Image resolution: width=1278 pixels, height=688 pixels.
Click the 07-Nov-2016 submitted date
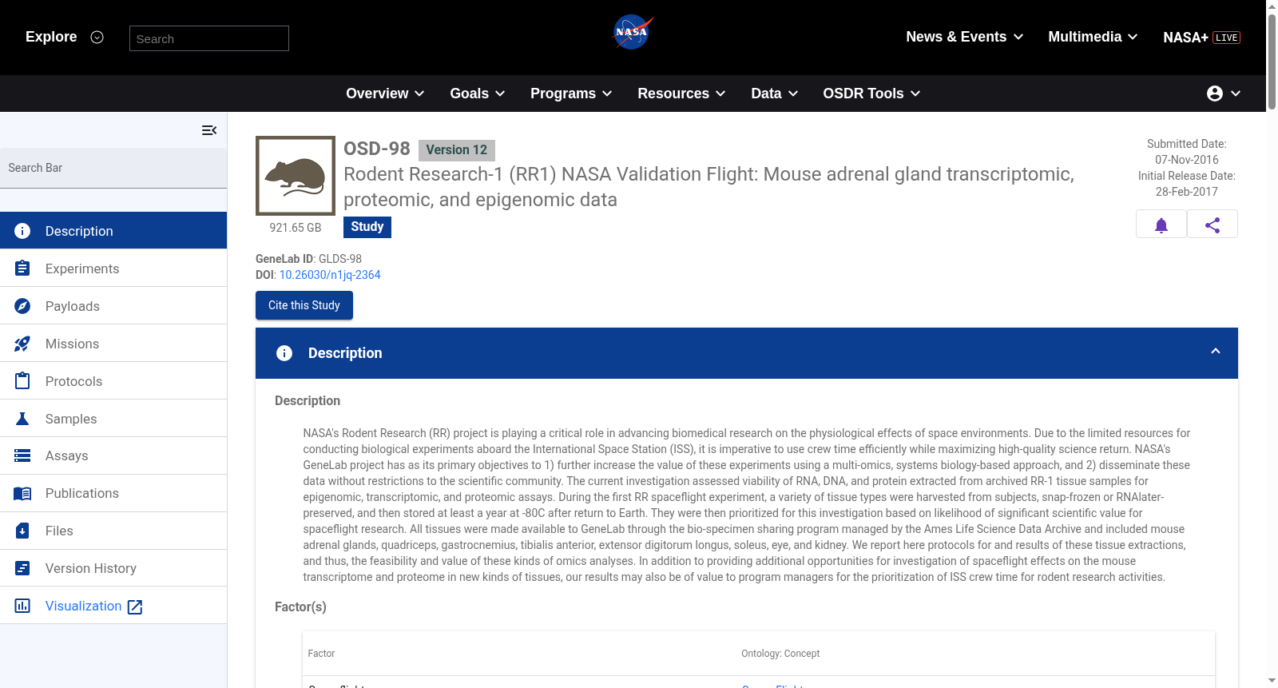pos(1187,160)
